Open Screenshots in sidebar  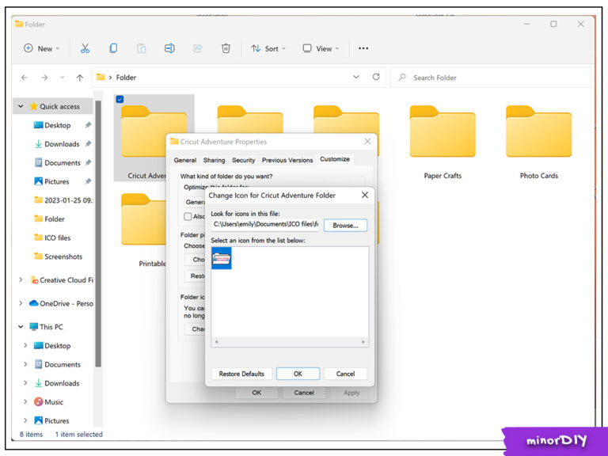63,256
